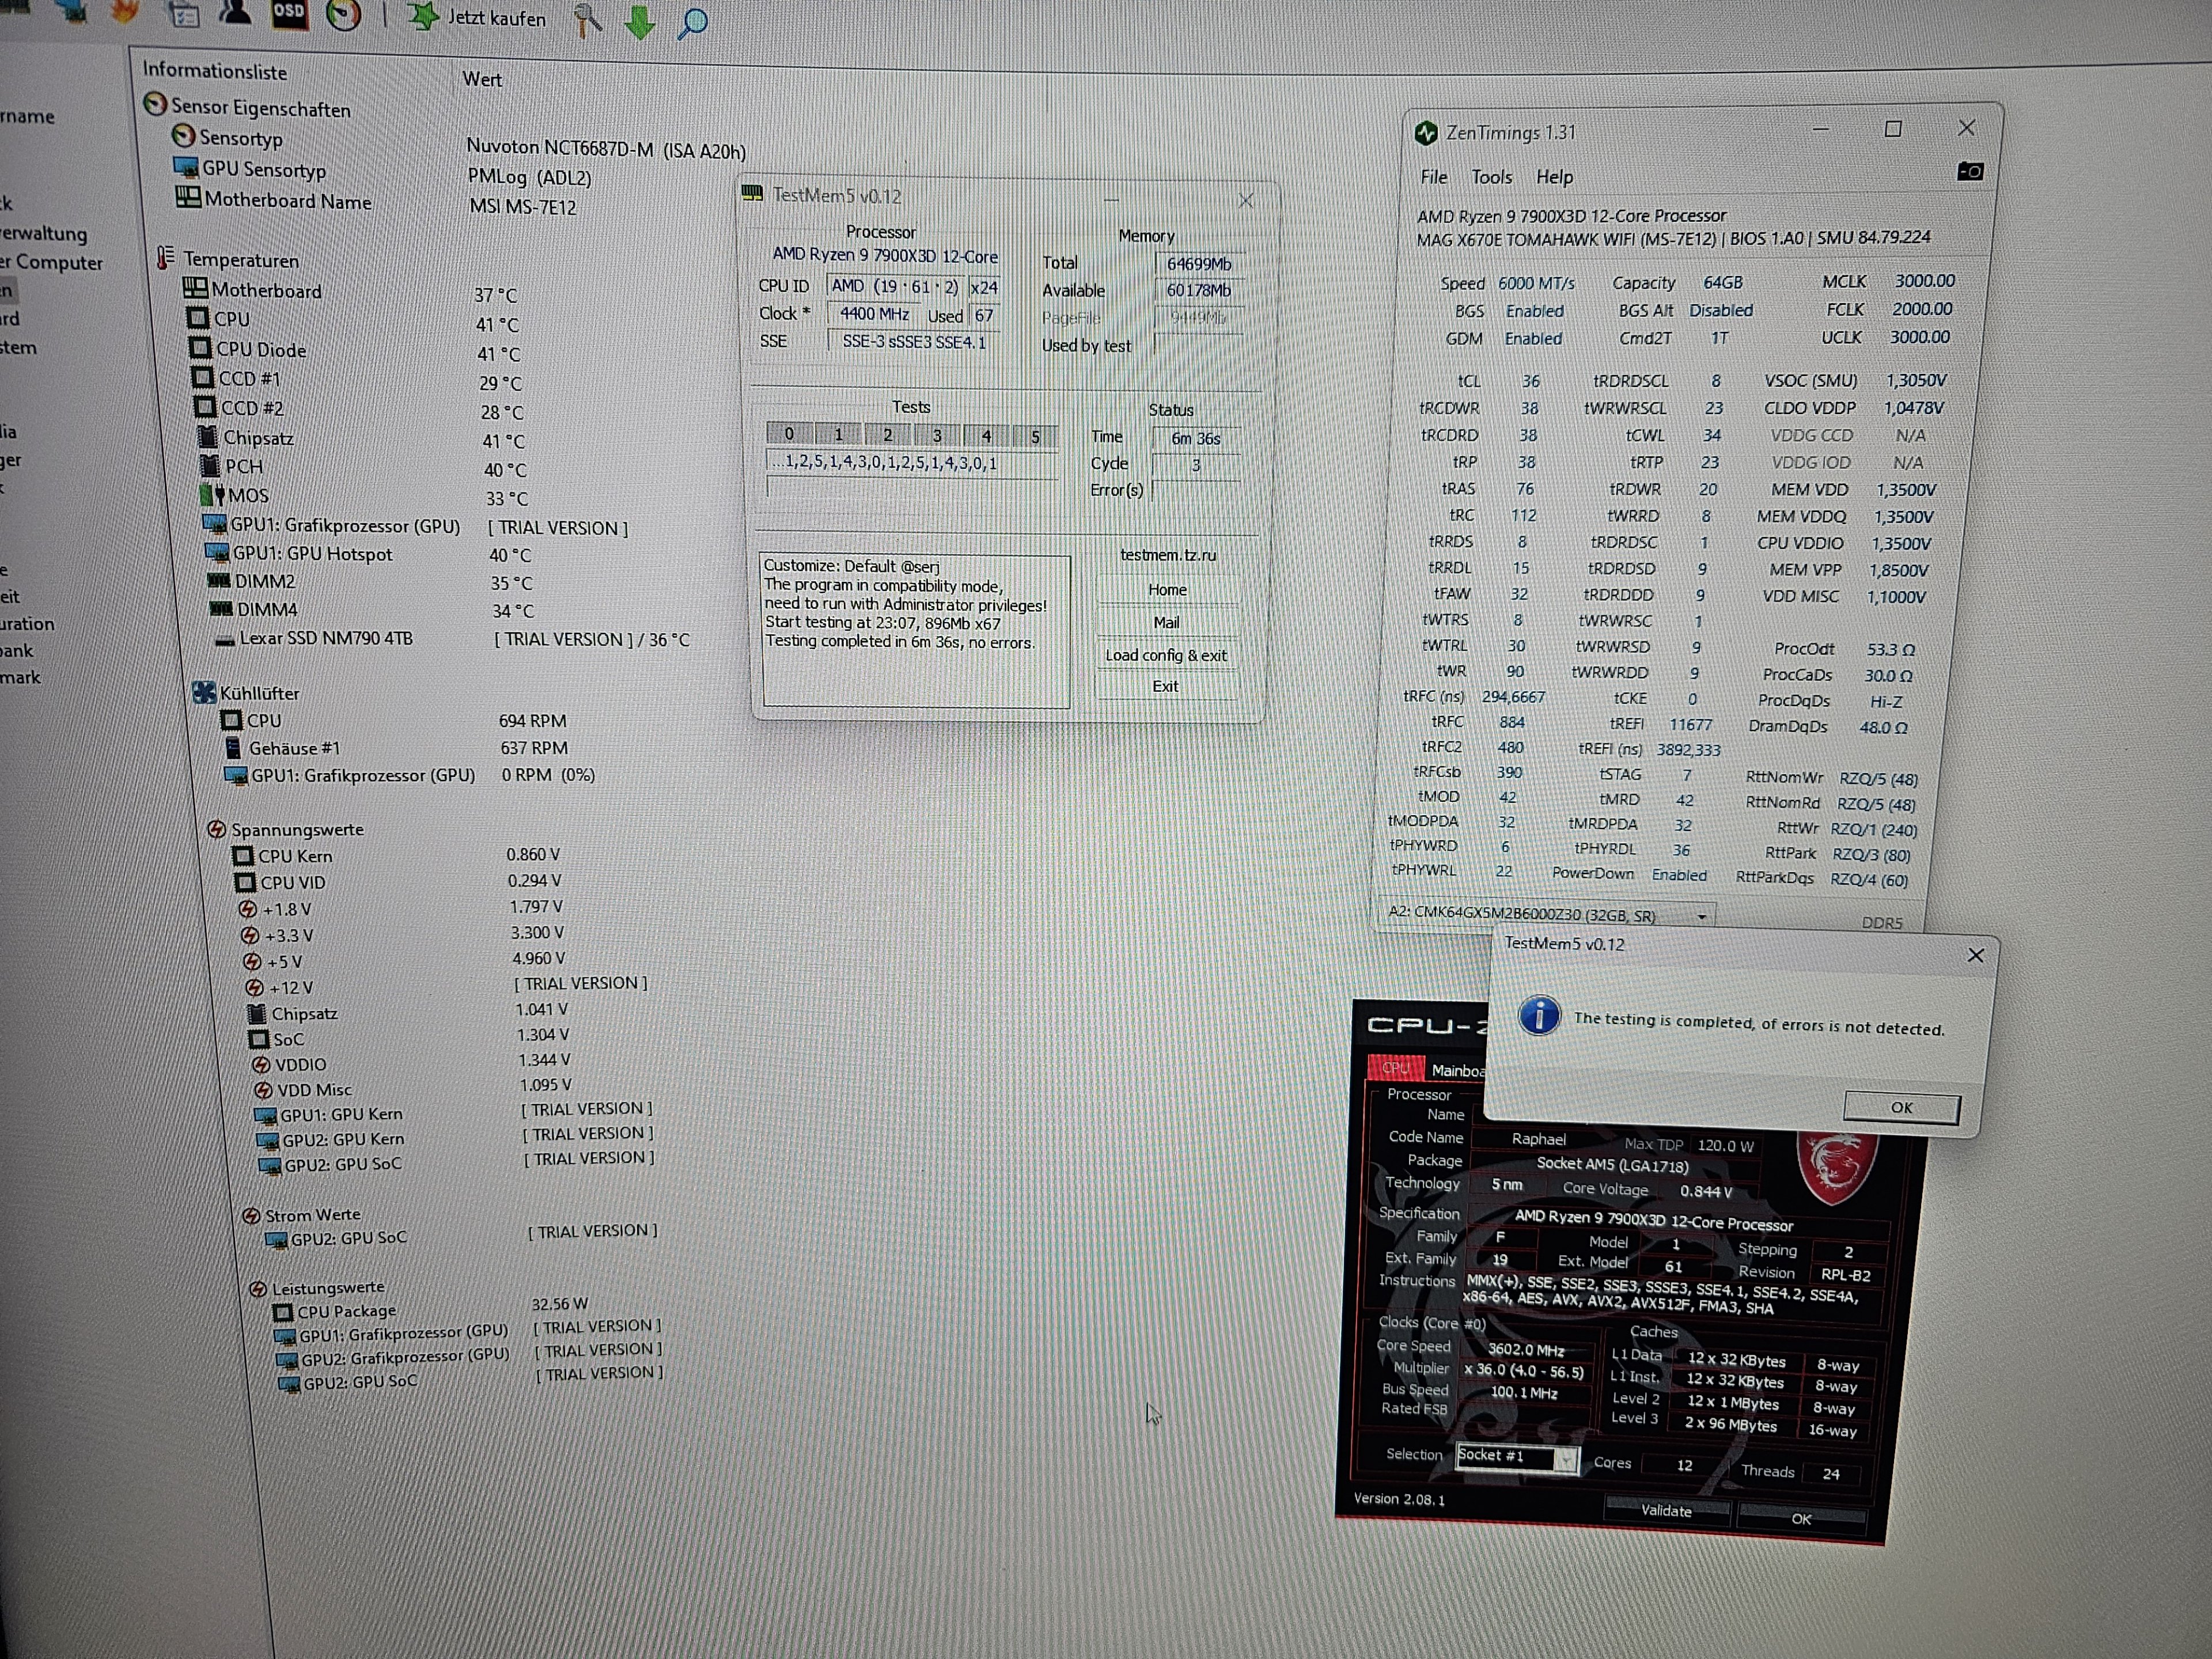Open the File menu in ZenTimings
The image size is (2212, 1659).
click(x=1433, y=177)
